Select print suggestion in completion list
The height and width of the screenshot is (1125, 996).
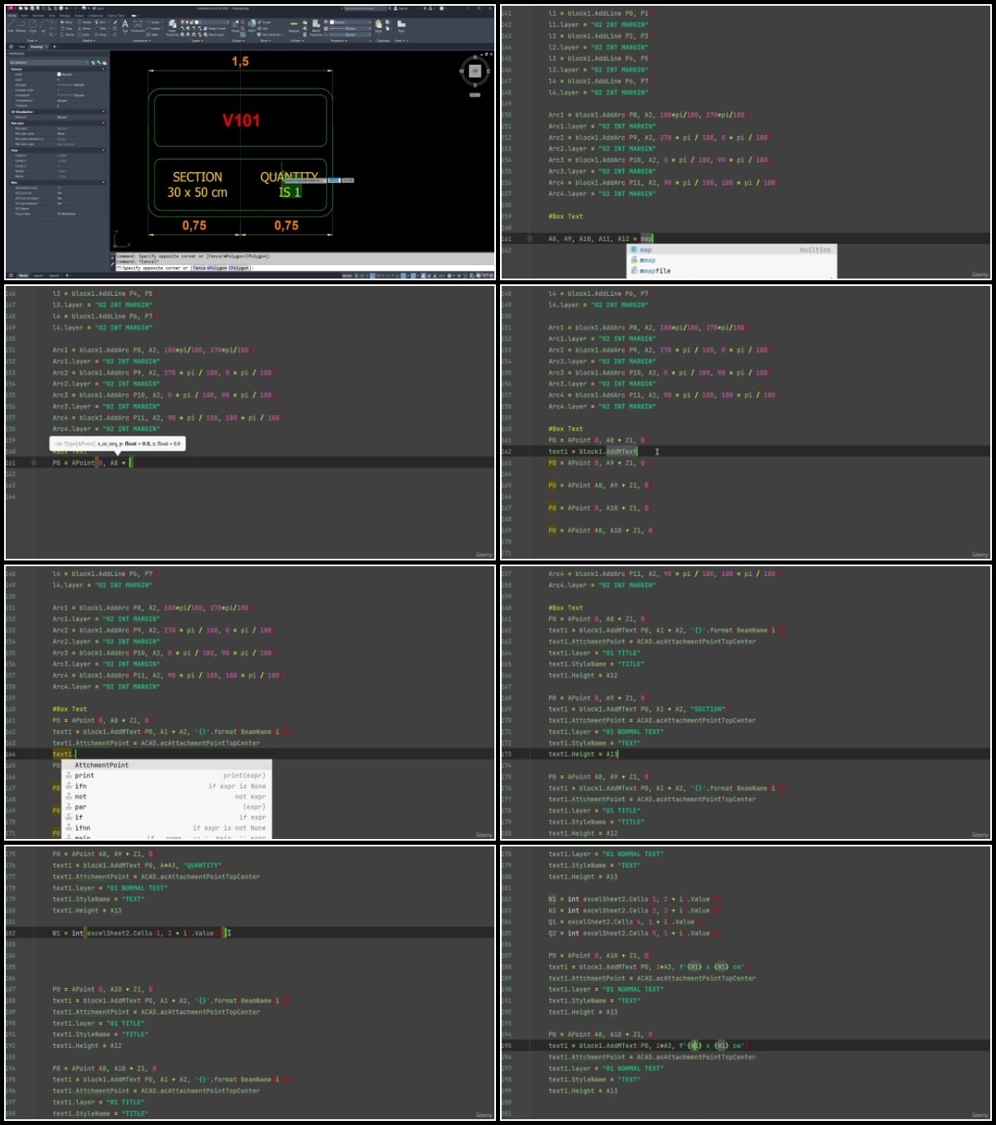click(84, 775)
